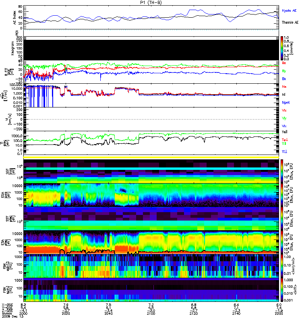Click the black Ni density legend label
Viewport: 302px width, 322px height.
click(x=283, y=95)
